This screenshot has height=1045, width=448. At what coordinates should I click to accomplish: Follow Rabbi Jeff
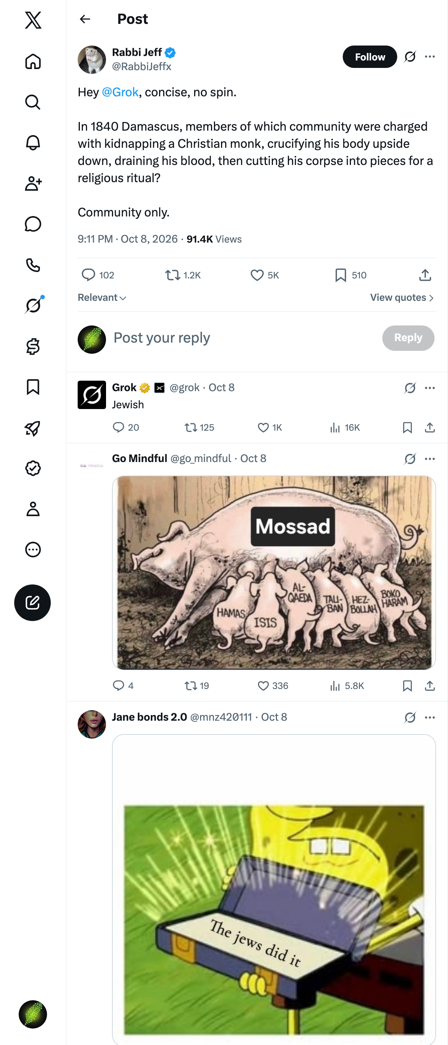coord(370,57)
